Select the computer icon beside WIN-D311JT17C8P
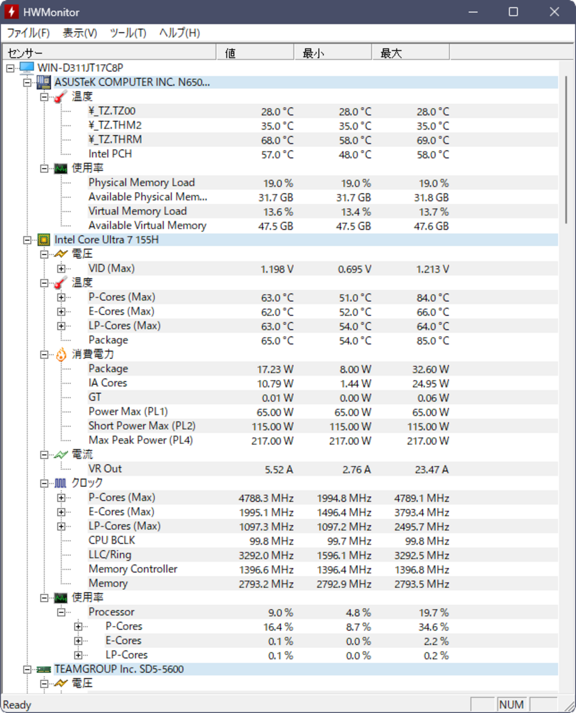The image size is (576, 713). coord(27,68)
